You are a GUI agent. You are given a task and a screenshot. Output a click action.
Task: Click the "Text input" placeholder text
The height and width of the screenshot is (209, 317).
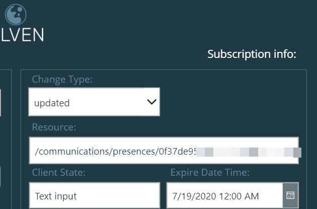point(56,196)
